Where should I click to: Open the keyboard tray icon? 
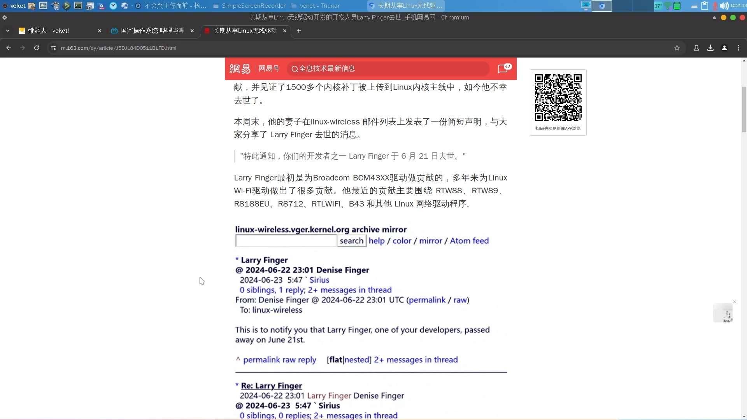pyautogui.click(x=694, y=6)
